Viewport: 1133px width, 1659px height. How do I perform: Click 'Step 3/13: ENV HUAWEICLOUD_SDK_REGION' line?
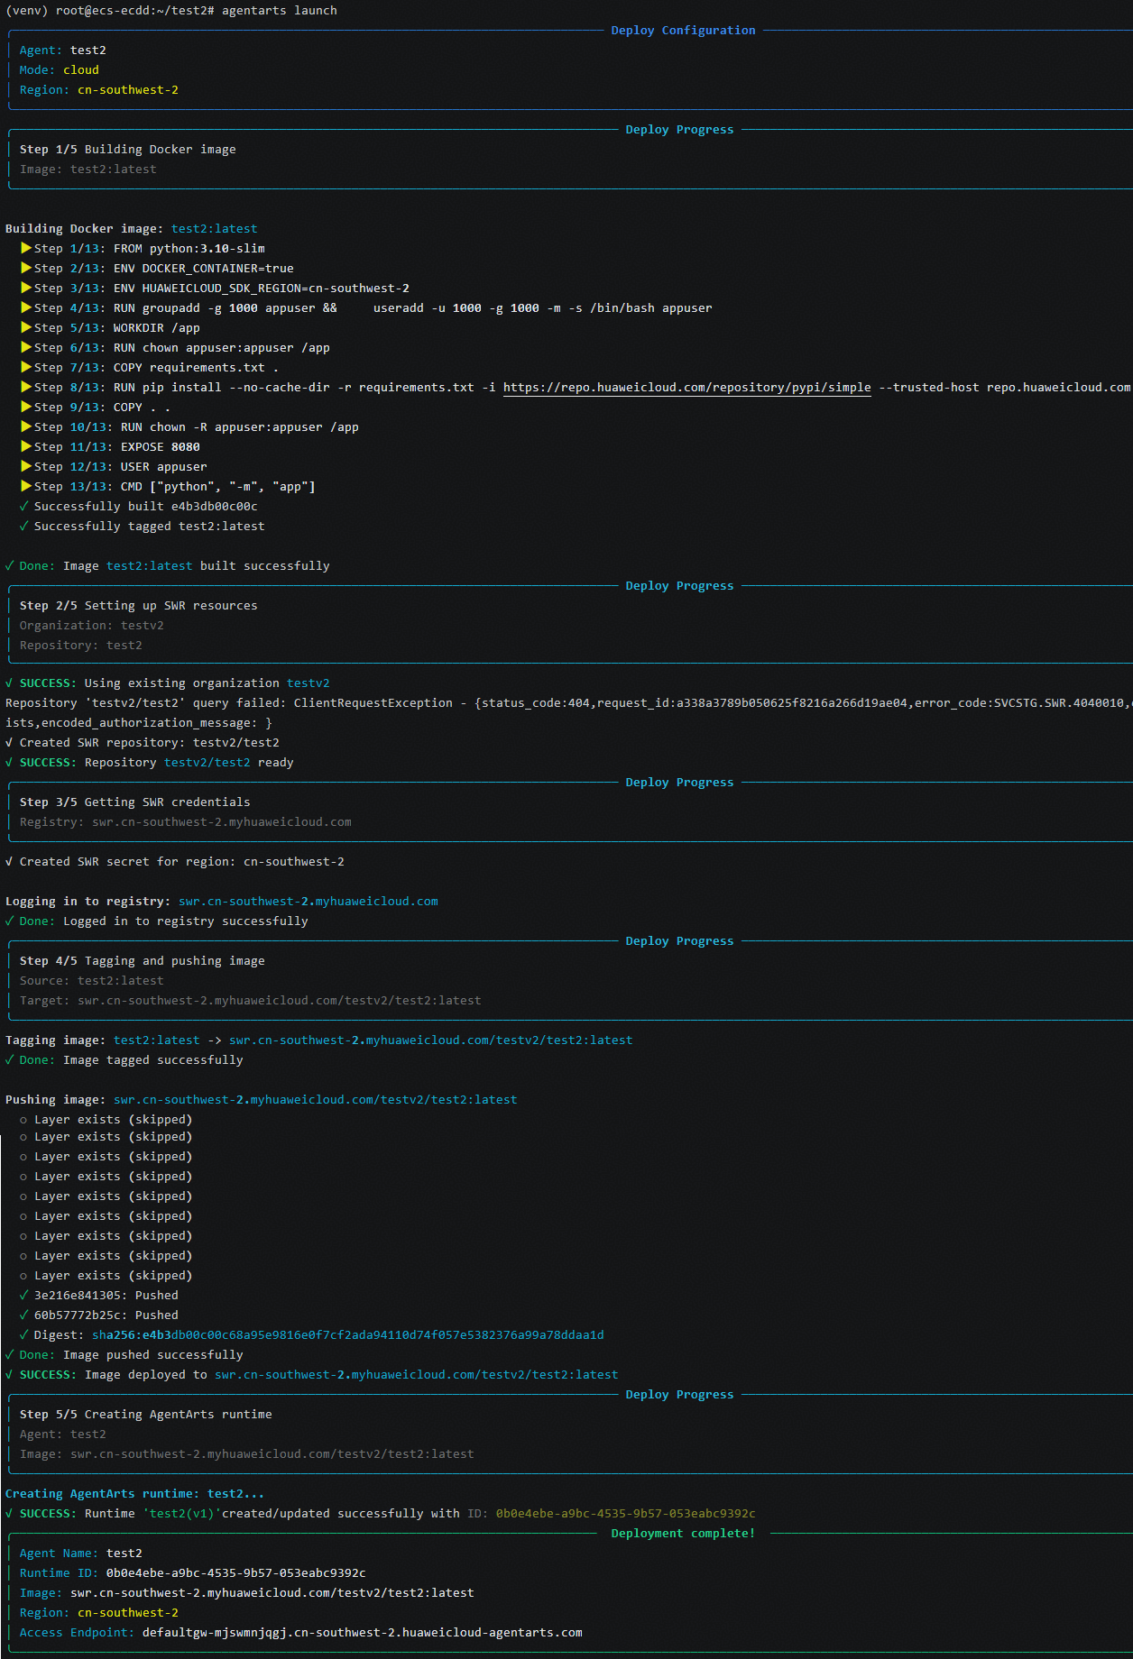pyautogui.click(x=222, y=289)
